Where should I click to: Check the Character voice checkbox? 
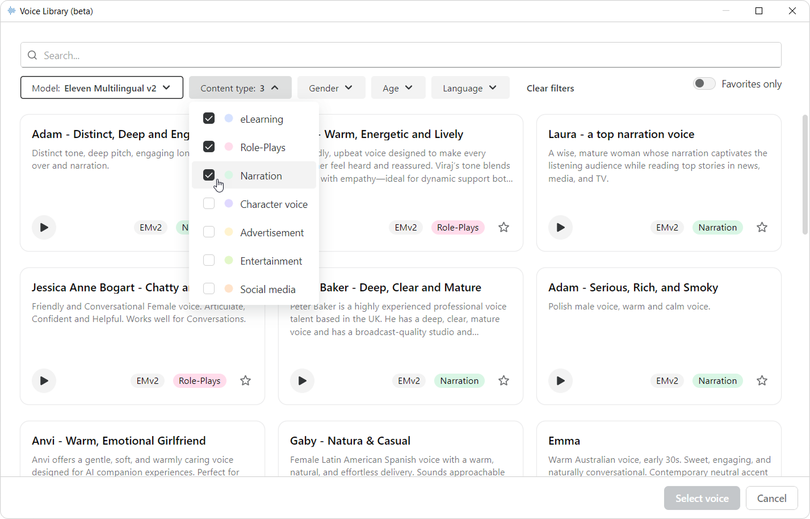pyautogui.click(x=209, y=203)
